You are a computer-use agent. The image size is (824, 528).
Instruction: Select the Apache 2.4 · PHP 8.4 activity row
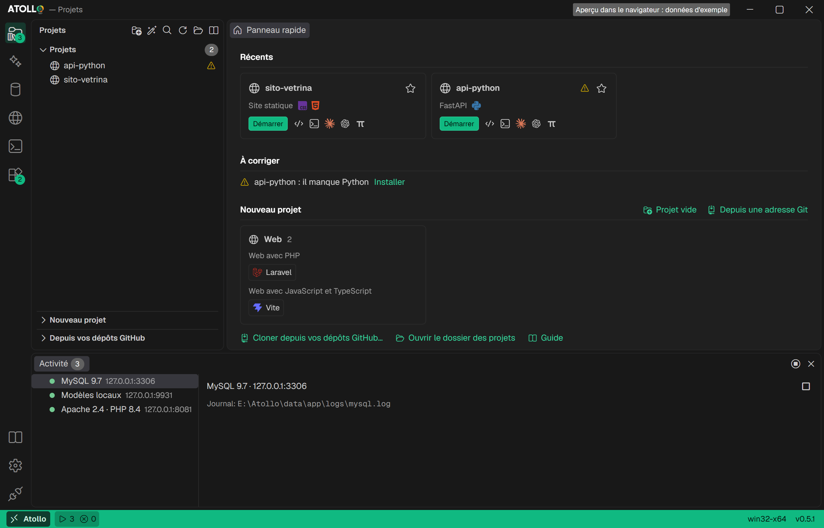(x=115, y=410)
